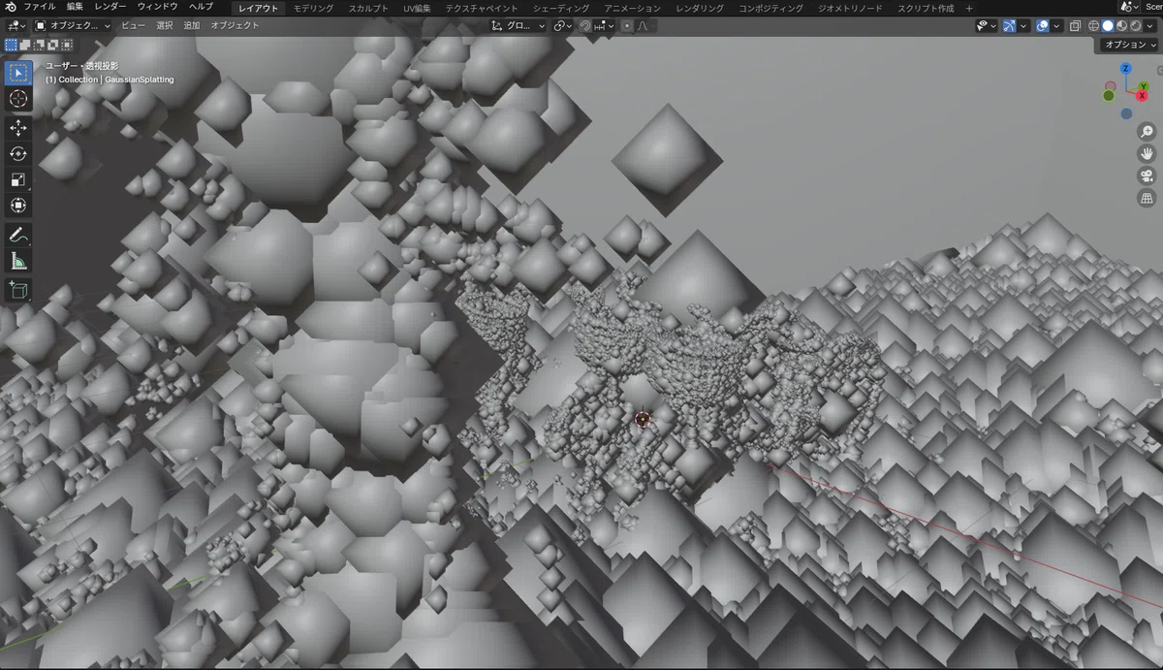The width and height of the screenshot is (1163, 670).
Task: Open the 編集 menu
Action: pyautogui.click(x=76, y=7)
